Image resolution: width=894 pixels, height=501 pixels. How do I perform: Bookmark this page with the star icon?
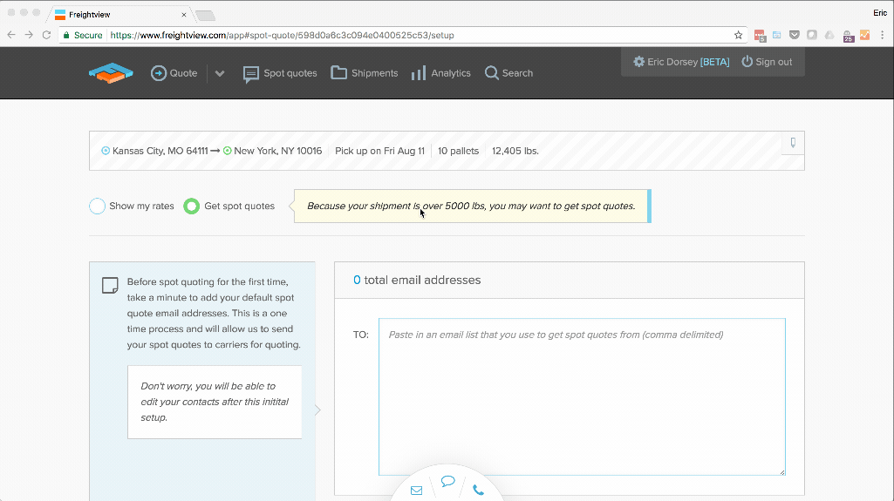739,36
